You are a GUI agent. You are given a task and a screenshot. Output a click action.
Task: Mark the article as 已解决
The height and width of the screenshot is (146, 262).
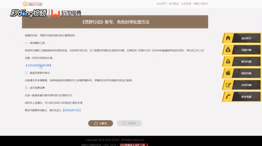pos(100,123)
